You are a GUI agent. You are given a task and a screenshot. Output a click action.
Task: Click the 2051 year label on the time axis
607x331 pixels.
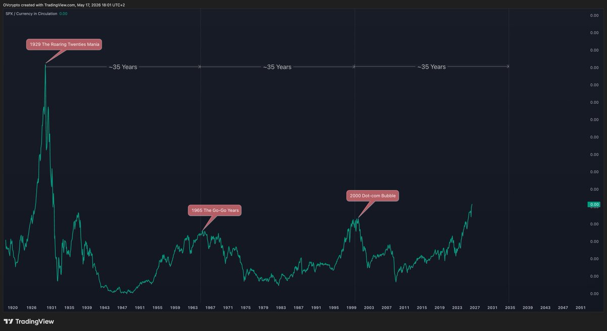(x=581, y=307)
